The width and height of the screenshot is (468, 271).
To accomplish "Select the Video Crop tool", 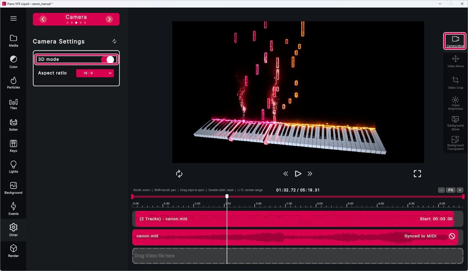I will pyautogui.click(x=455, y=83).
